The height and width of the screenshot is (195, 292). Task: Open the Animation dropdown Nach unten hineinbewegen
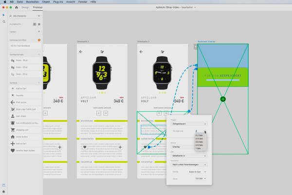pos(189,165)
